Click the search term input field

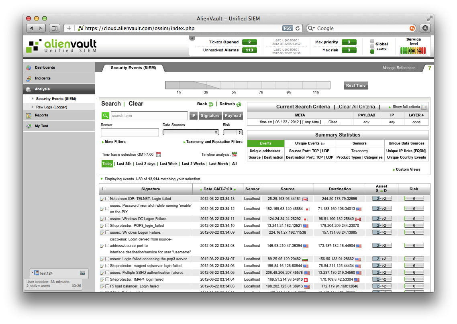tap(149, 116)
